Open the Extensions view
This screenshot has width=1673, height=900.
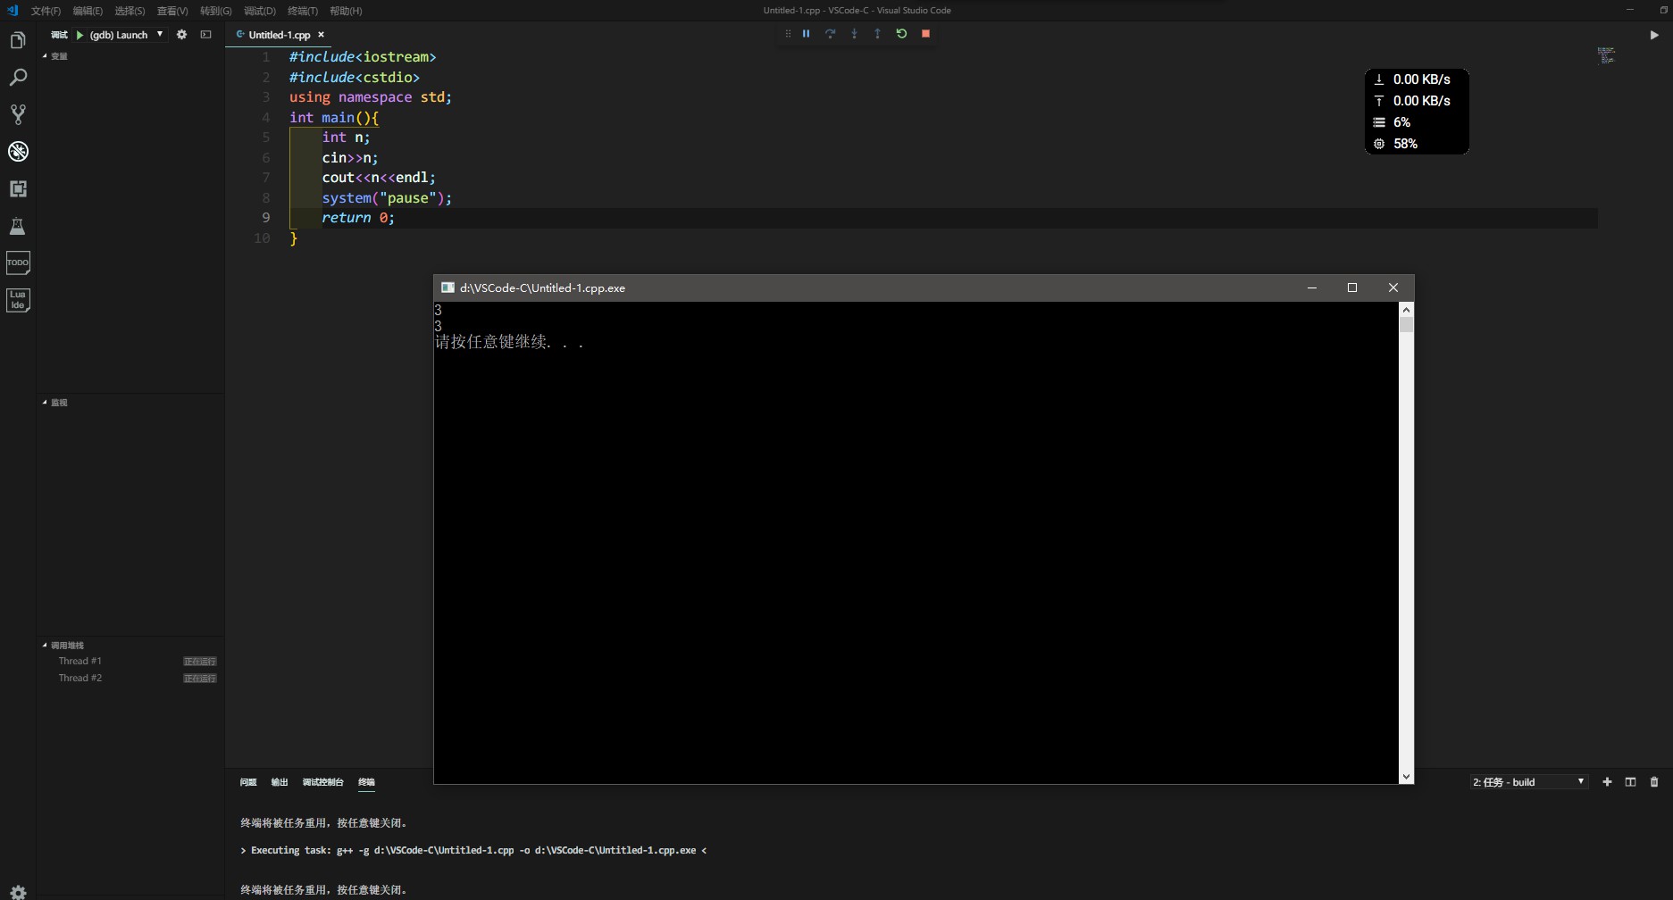coord(18,188)
